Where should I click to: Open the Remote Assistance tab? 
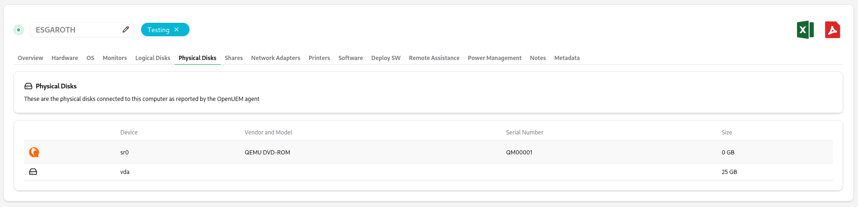click(434, 58)
